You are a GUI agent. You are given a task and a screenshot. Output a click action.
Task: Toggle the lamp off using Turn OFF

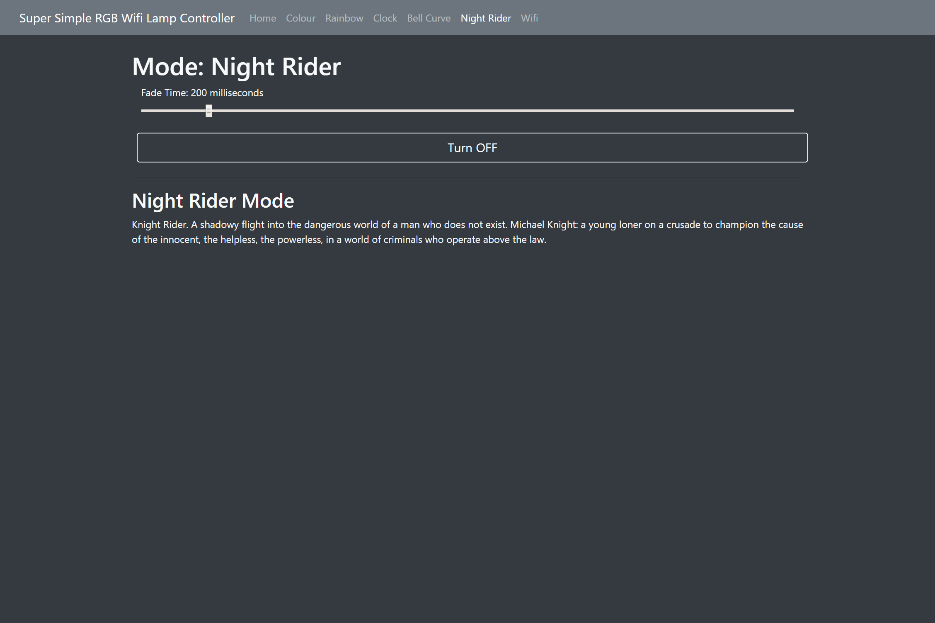pos(472,148)
